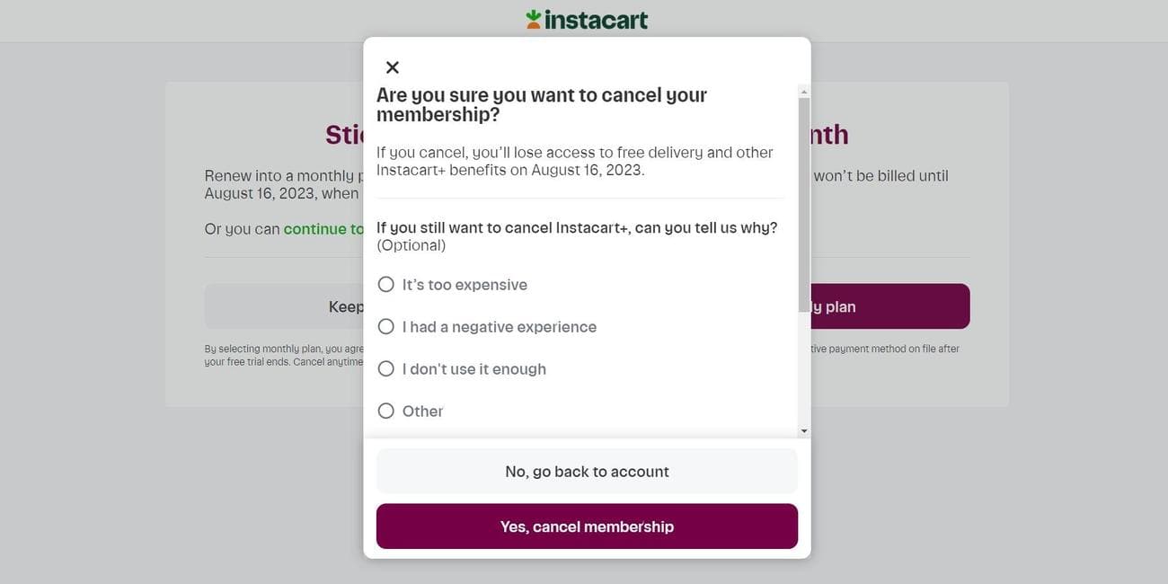Click the scrollbar down arrow in the dialog

[803, 429]
